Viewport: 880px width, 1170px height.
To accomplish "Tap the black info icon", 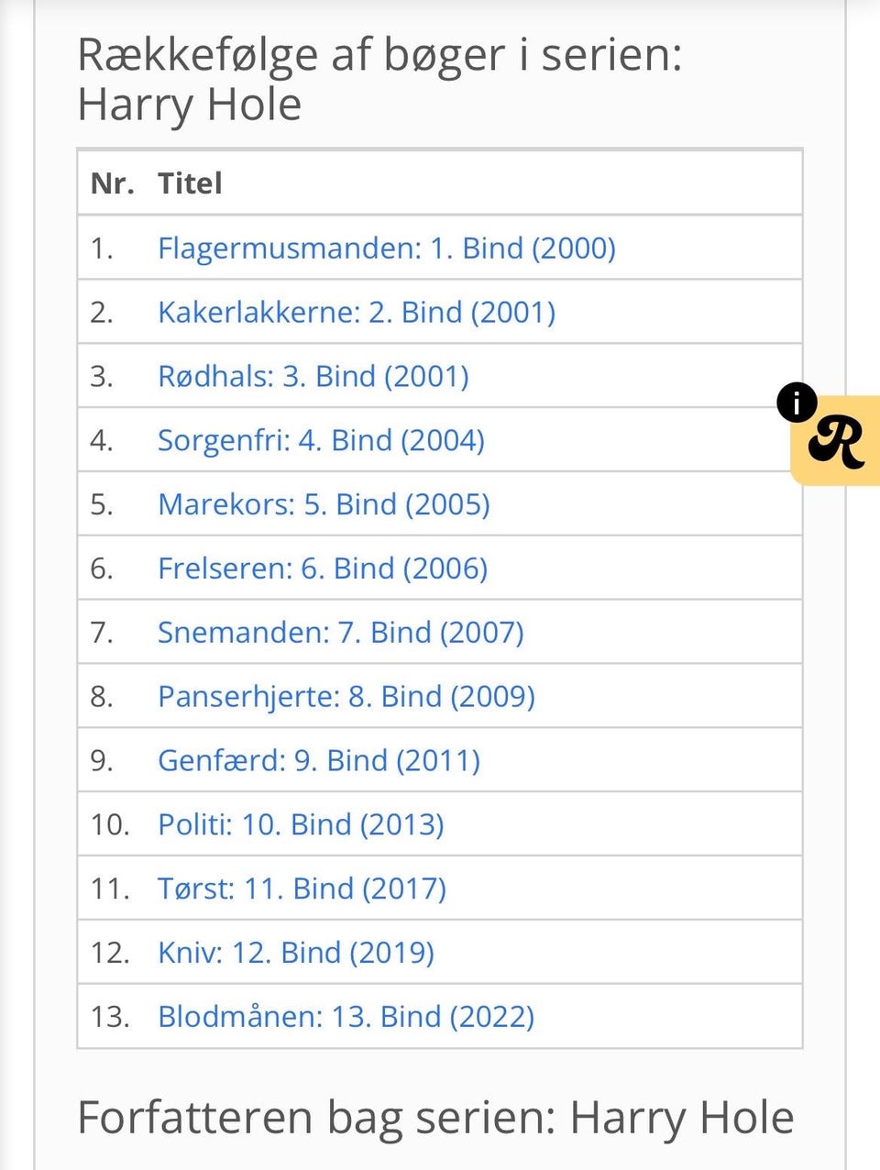I will pos(797,402).
